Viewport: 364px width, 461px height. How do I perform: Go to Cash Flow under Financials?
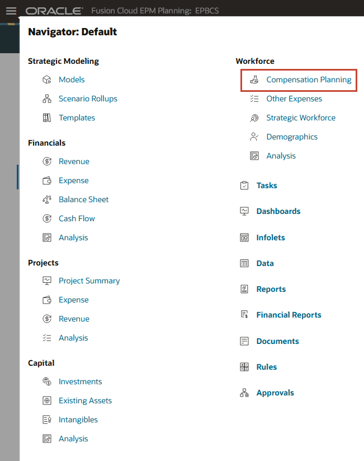77,219
